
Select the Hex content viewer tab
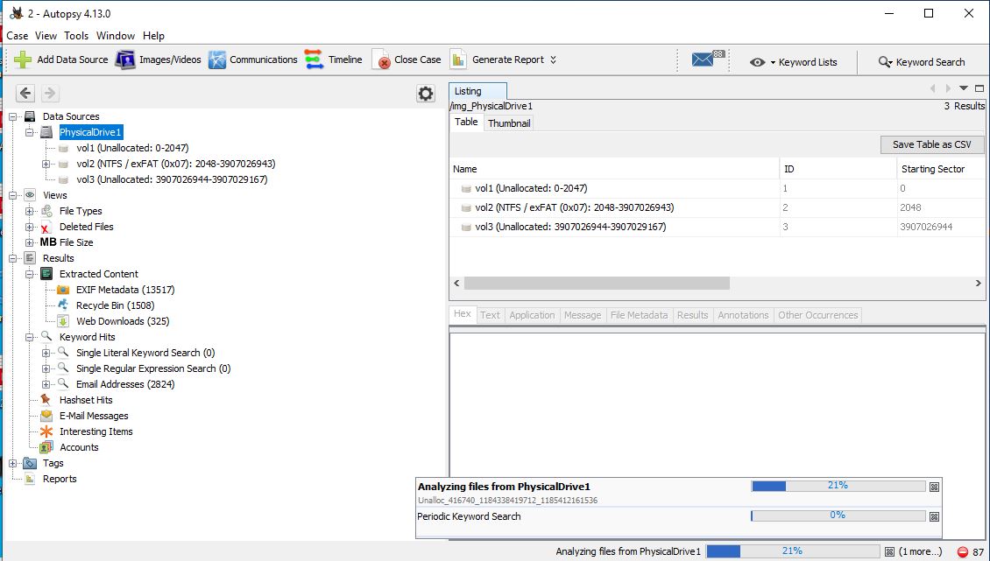tap(463, 313)
